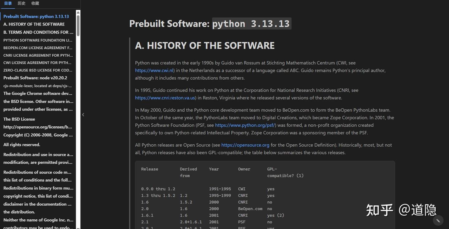Image resolution: width=449 pixels, height=229 pixels.
Task: Open the https://www.cnri.reston.va.us link
Action: (165, 98)
